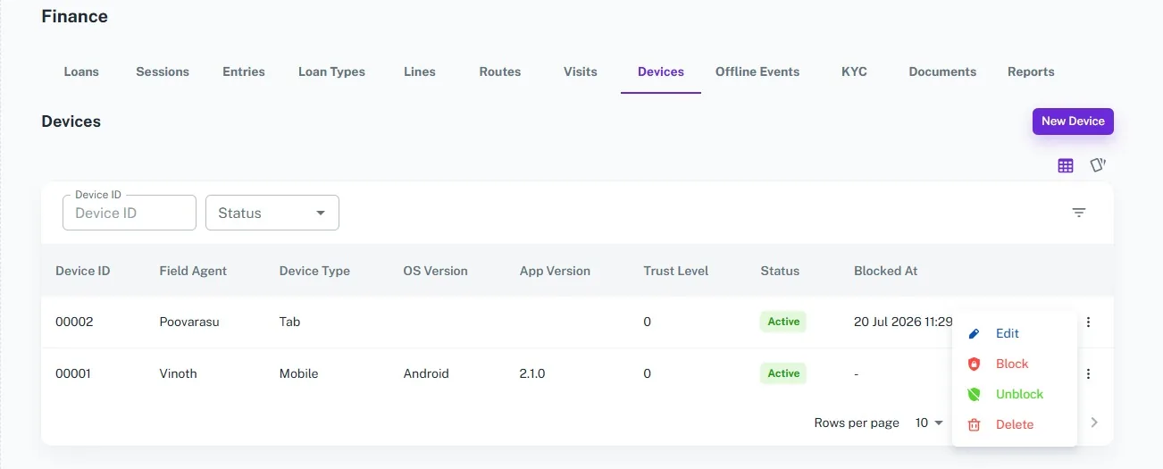Click field agent Vinoth
Screen dimensions: 1163x469
(x=178, y=374)
